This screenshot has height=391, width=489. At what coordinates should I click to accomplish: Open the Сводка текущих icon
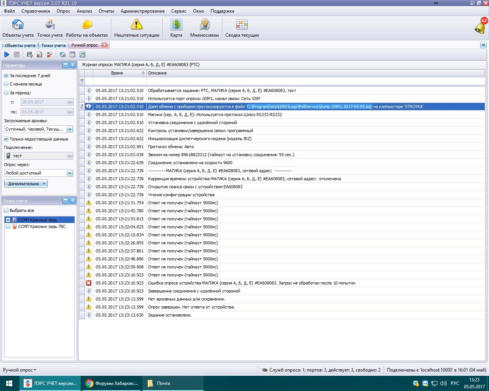(x=242, y=28)
